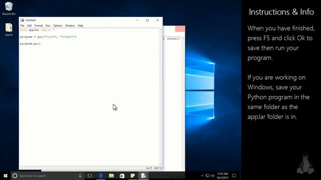Open the Recycle Bin desktop icon

9,8
